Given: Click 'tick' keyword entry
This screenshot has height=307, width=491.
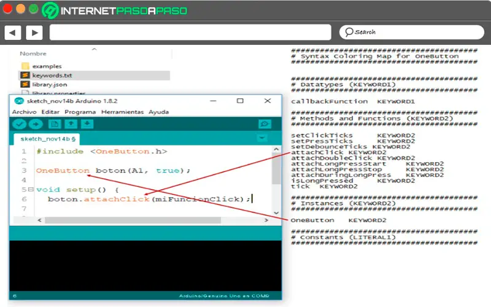Looking at the screenshot, I should tap(300, 187).
